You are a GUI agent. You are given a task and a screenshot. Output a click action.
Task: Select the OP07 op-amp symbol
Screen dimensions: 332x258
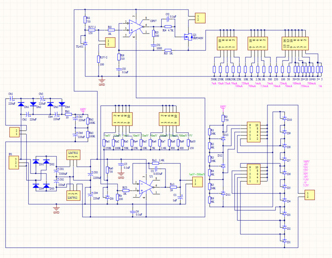pos(134,27)
